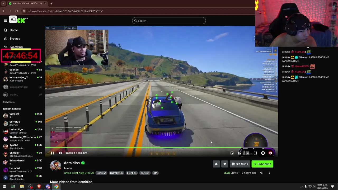The height and width of the screenshot is (190, 338).
Task: Pause the VOD playback
Action: click(52, 153)
